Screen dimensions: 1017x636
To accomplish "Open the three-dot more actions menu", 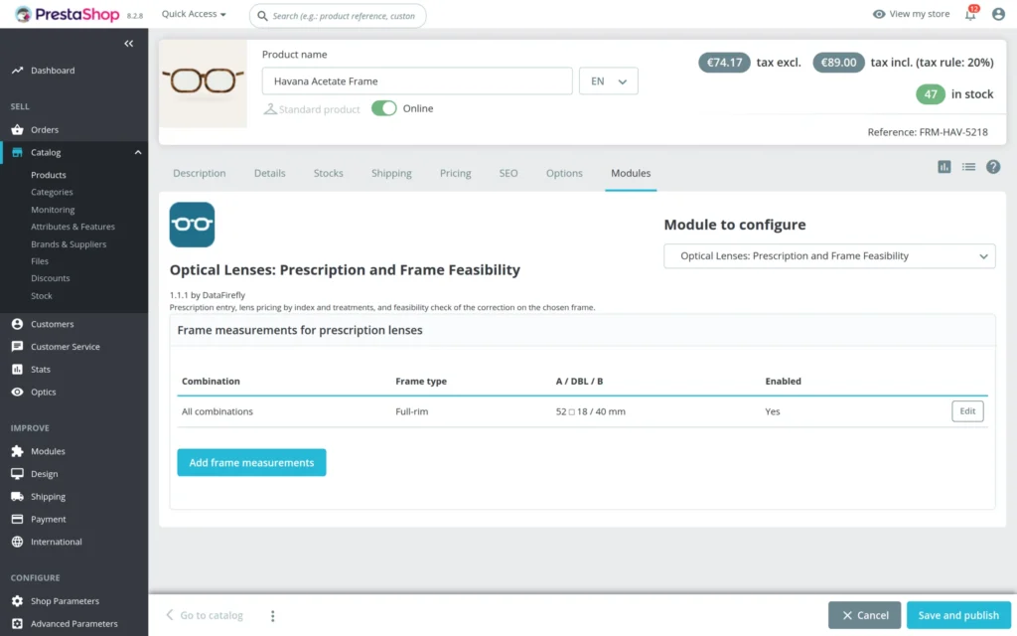I will tap(272, 615).
